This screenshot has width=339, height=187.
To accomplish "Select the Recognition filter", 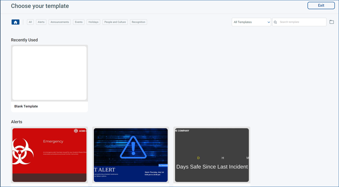I will click(139, 22).
